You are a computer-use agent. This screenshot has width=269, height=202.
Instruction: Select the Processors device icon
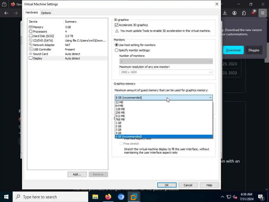(31, 32)
